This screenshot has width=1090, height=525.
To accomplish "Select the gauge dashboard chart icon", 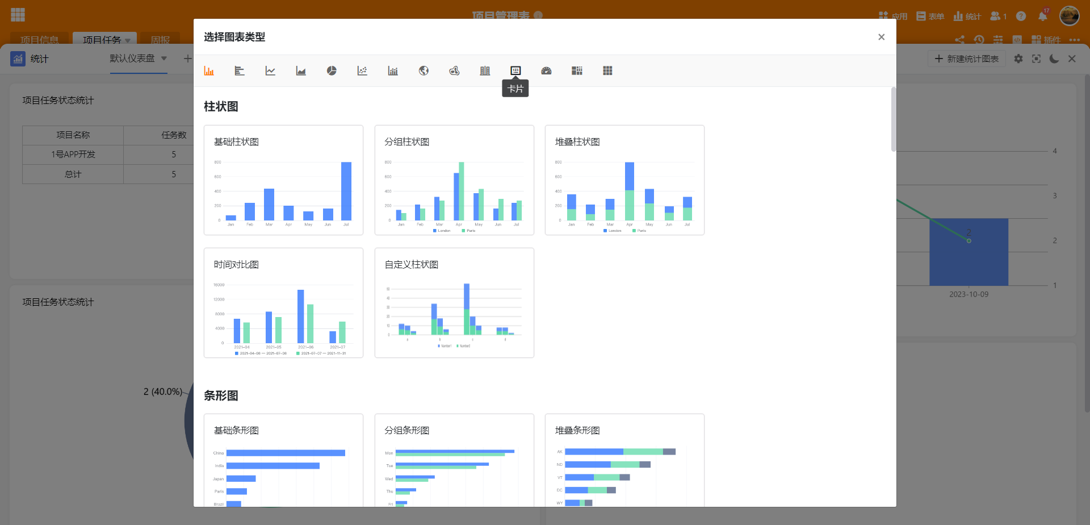I will pyautogui.click(x=546, y=71).
